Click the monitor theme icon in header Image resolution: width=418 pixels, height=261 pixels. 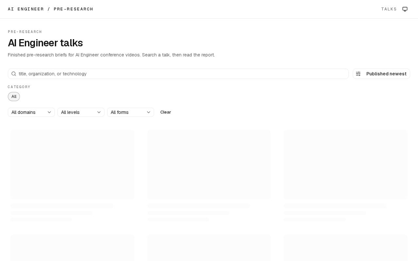[x=405, y=9]
